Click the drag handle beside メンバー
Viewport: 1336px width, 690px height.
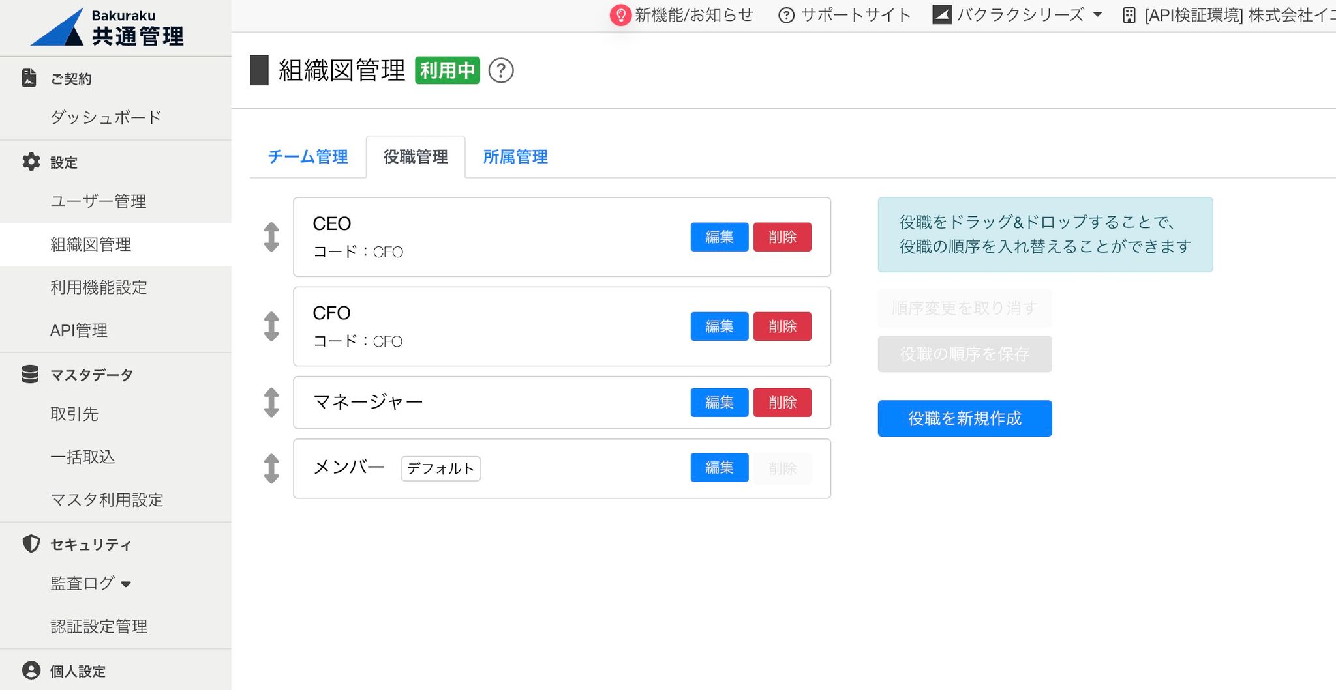[x=271, y=468]
